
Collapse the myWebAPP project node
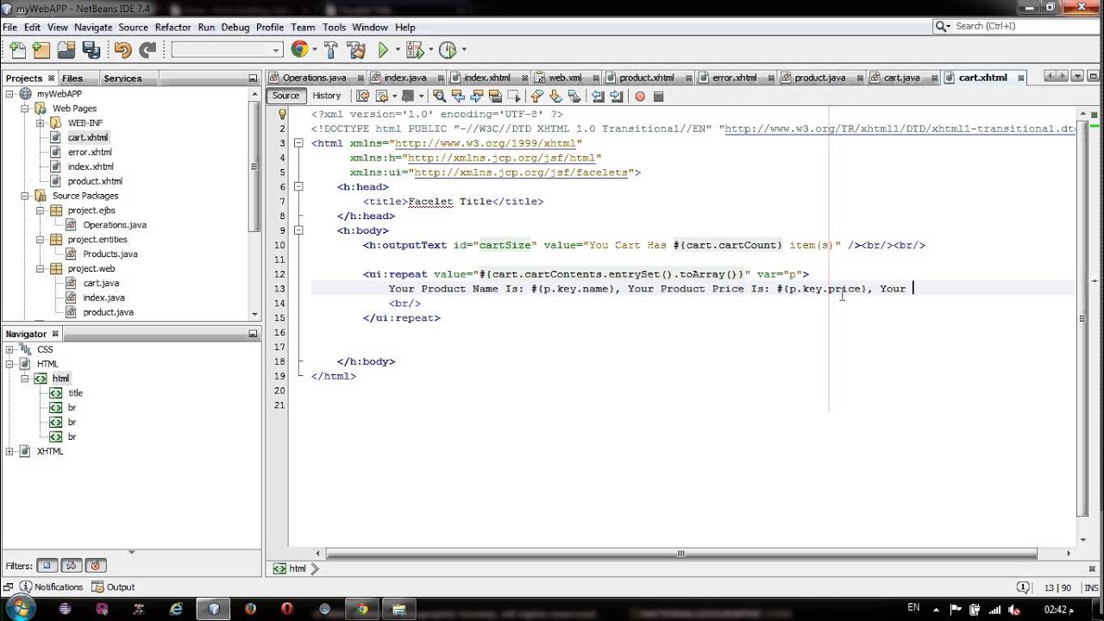tap(9, 94)
